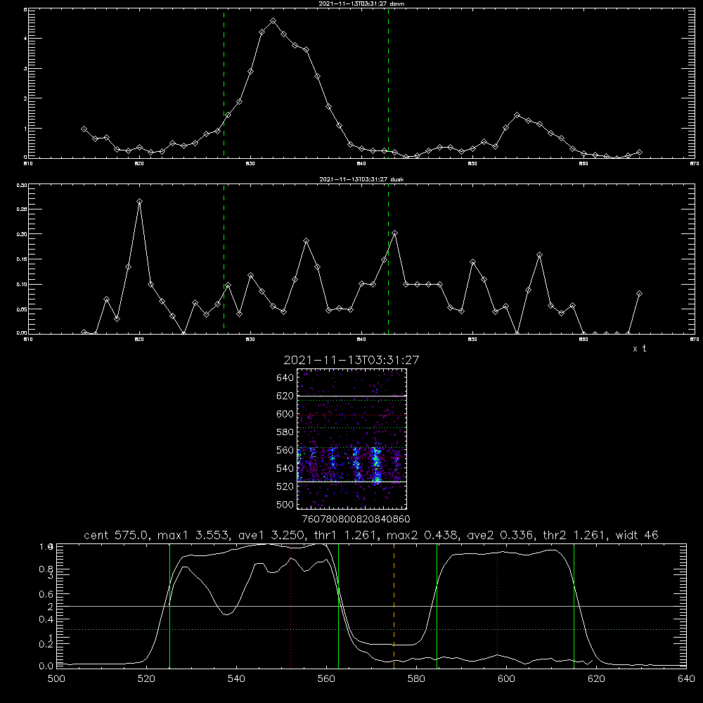Click the dusk peak diamond near 835
Viewport: 703px width, 703px height.
(307, 240)
